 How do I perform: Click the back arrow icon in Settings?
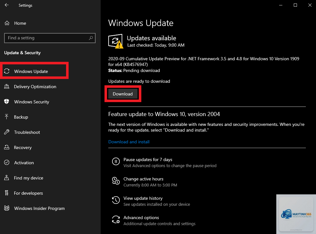click(7, 5)
